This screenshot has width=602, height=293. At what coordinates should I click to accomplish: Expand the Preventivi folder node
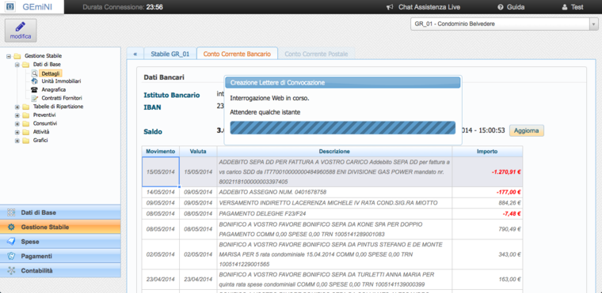[x=17, y=115]
